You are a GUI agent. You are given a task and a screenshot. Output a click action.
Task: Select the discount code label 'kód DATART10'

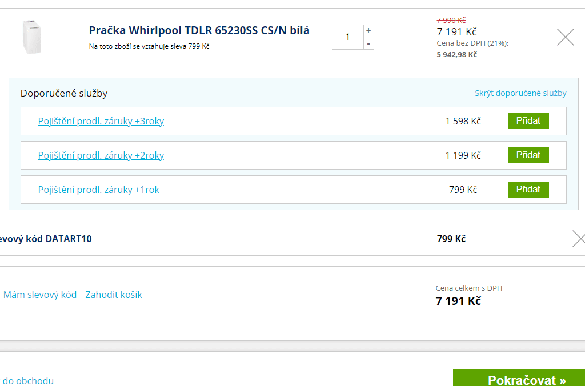[x=59, y=239]
